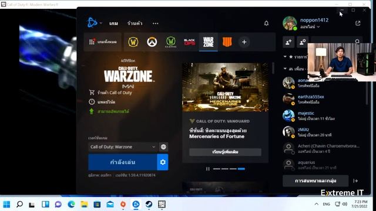Open the Mercenaries of Fortune news thumbnail
The height and width of the screenshot is (211, 376).
(225, 87)
